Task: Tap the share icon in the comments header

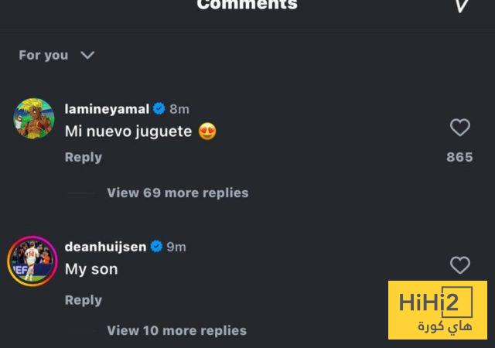Action: pyautogui.click(x=462, y=6)
